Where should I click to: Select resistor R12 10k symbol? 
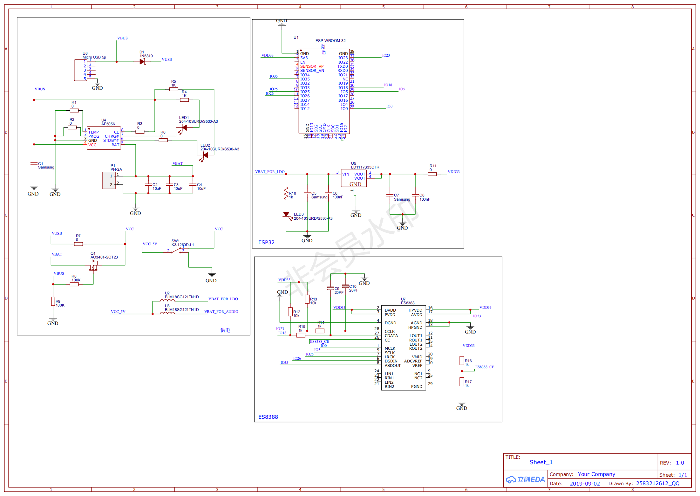(x=290, y=312)
